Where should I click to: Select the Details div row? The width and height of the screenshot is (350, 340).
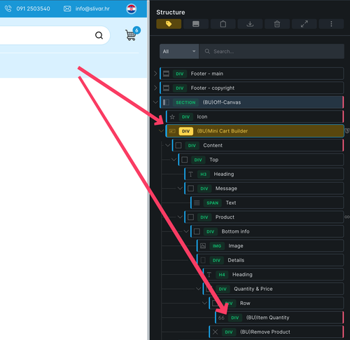click(270, 260)
